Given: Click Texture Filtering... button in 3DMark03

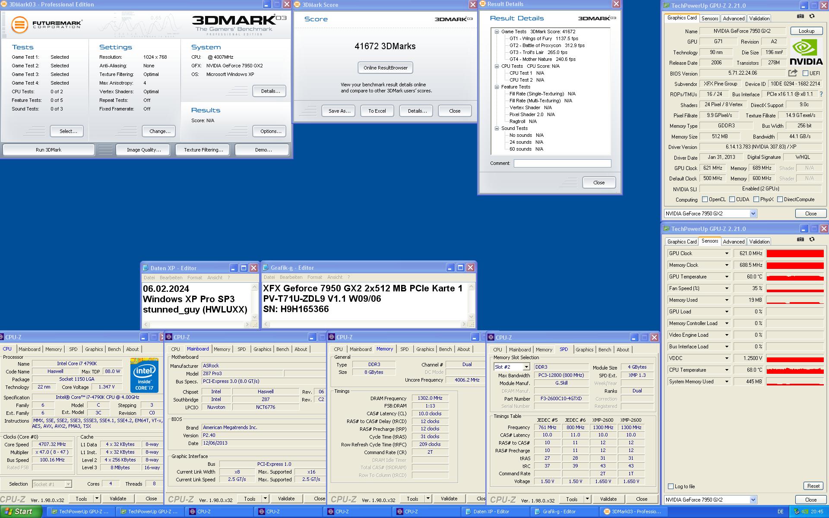Looking at the screenshot, I should click(x=203, y=150).
